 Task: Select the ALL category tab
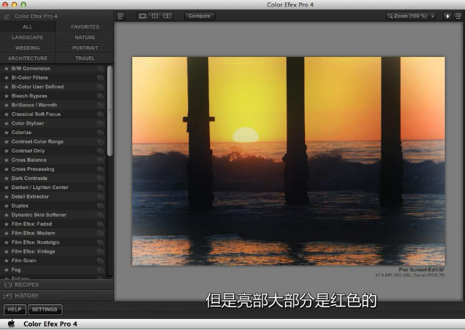[28, 27]
